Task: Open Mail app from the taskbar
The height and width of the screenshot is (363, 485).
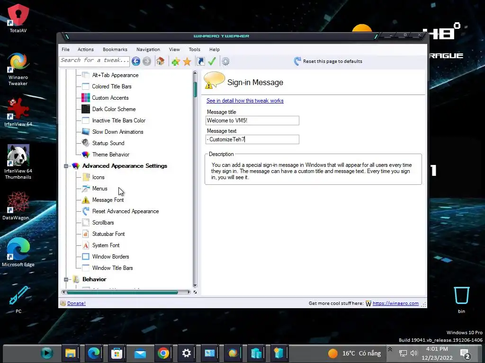Action: click(x=140, y=353)
